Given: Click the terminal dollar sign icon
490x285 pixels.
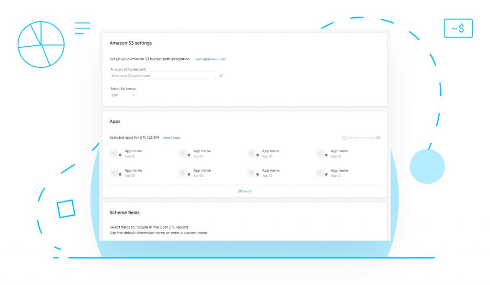Looking at the screenshot, I should click(x=458, y=28).
